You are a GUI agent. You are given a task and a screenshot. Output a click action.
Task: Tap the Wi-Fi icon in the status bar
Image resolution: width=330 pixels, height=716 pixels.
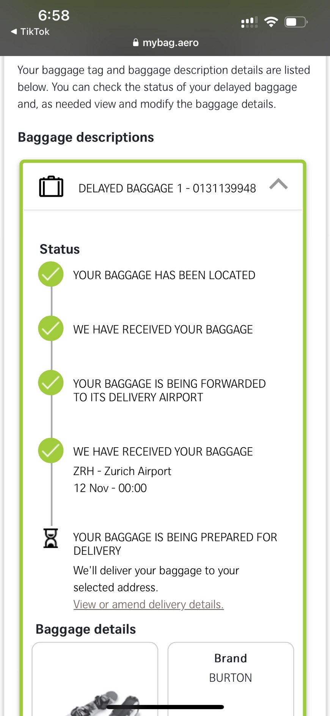271,22
